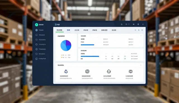Click the round icon right of the bell
Screen dimensions: 179x103
(x=142, y=30)
